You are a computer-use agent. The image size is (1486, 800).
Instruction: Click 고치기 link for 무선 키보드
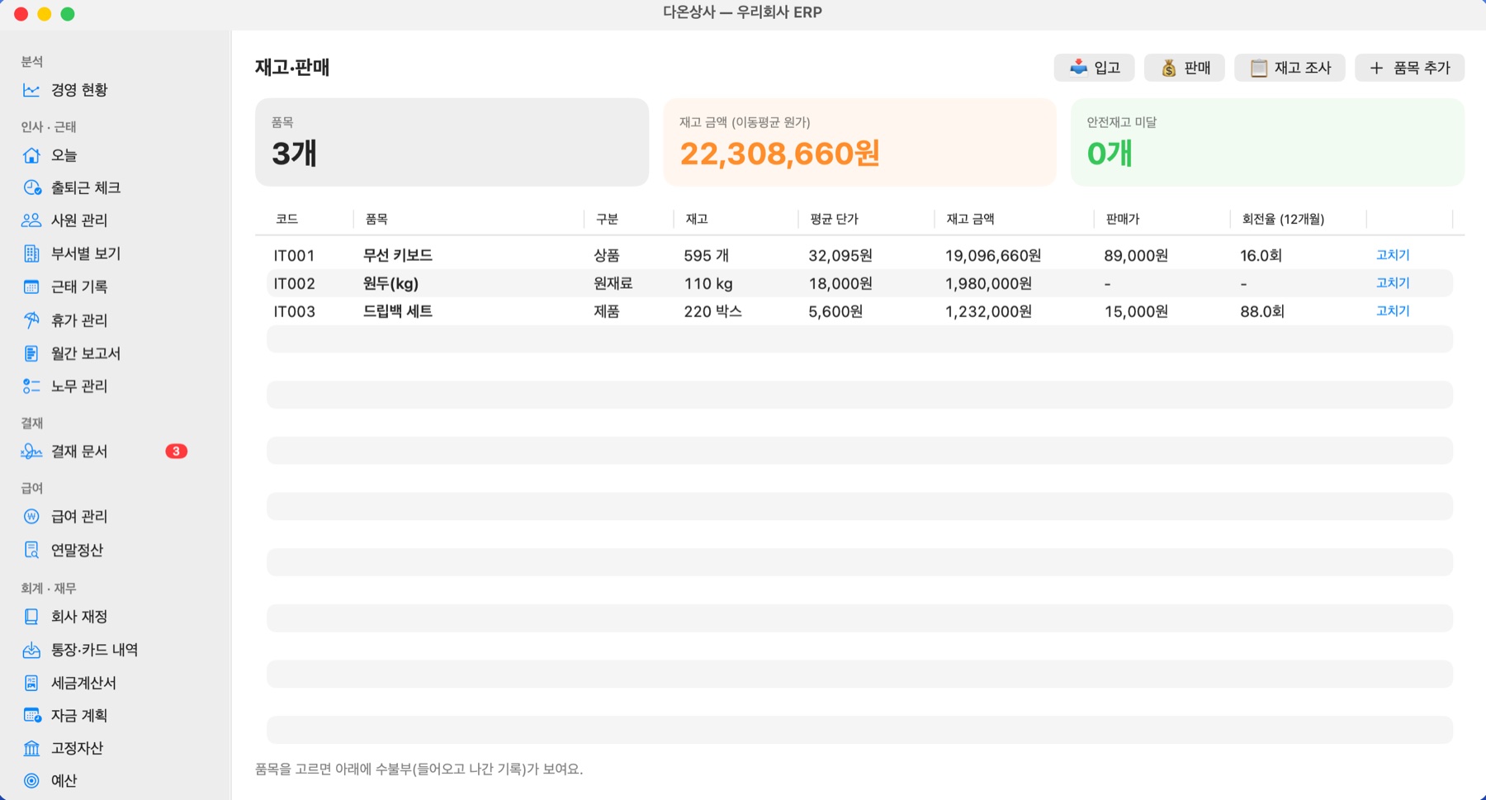[x=1393, y=255]
